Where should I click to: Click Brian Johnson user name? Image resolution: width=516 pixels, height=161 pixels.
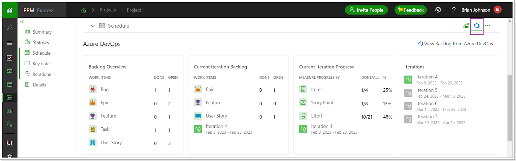tap(476, 10)
